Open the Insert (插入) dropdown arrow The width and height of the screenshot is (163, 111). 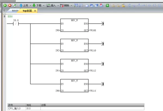[58, 5]
